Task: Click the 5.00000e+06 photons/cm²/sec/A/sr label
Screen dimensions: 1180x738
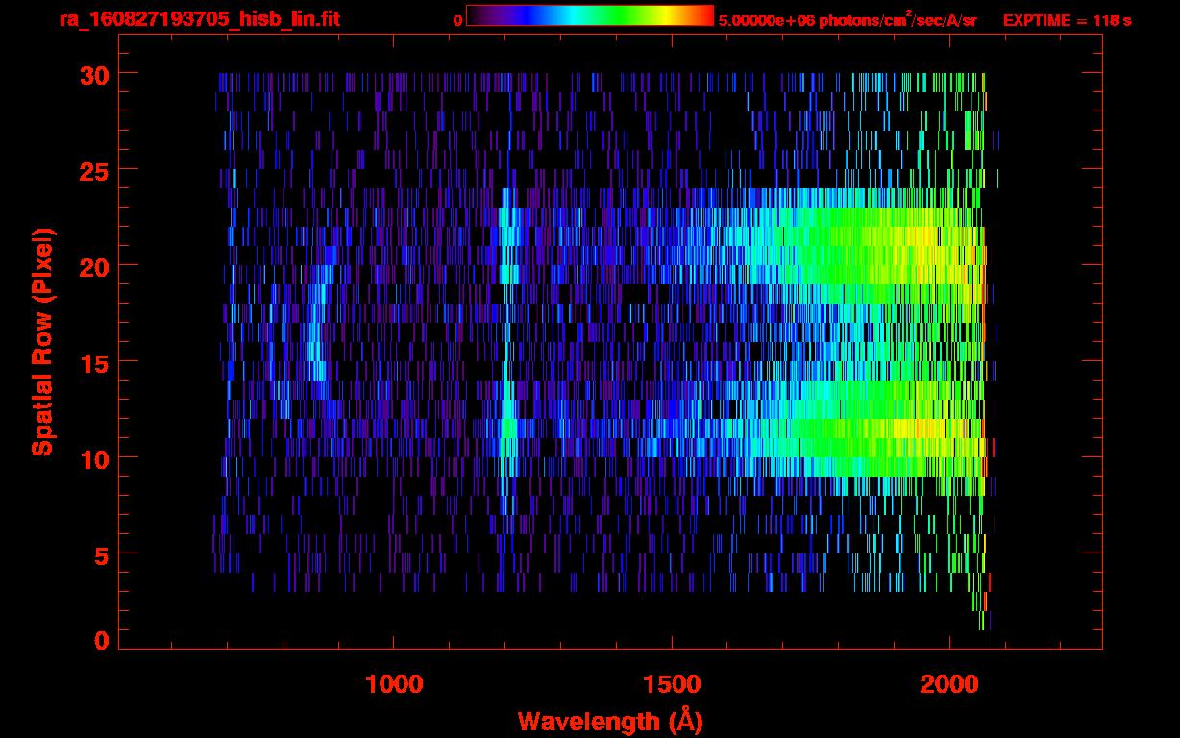Action: tap(848, 20)
